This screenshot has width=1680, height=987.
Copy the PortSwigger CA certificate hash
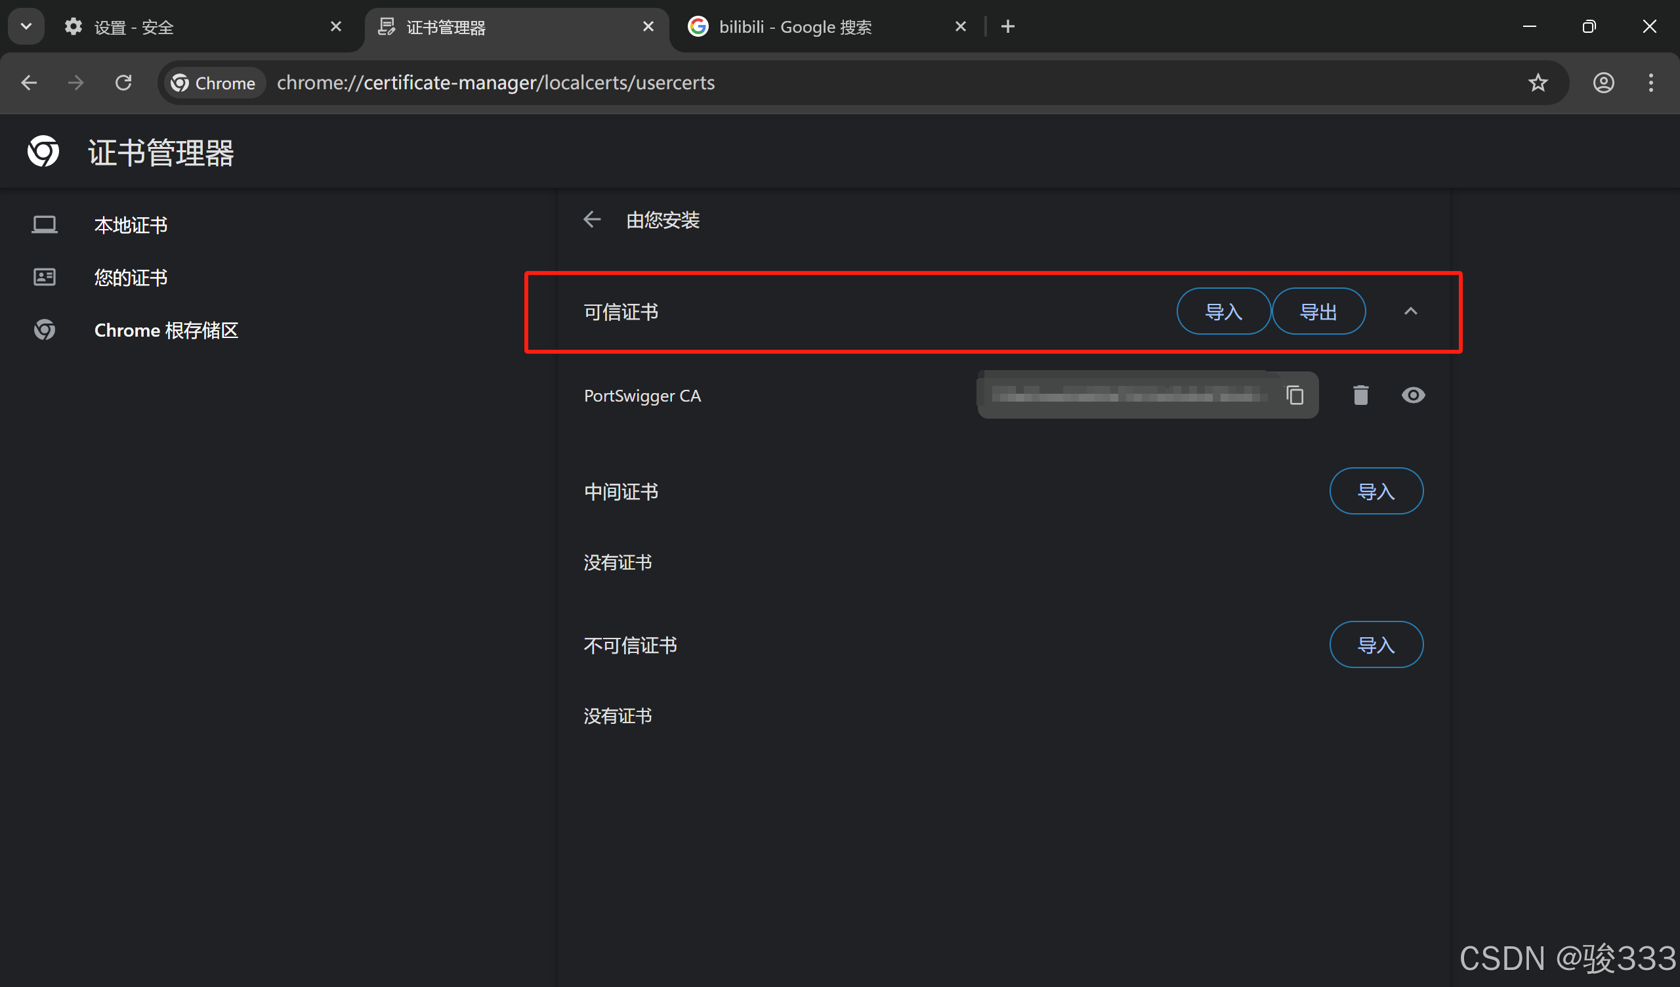[x=1294, y=395]
